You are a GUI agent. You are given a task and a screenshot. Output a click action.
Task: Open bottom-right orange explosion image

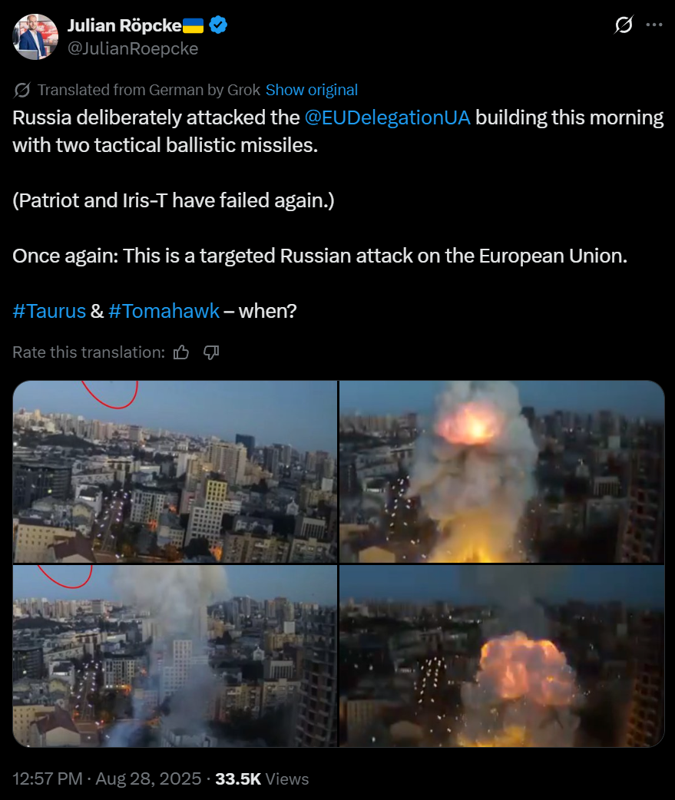502,656
